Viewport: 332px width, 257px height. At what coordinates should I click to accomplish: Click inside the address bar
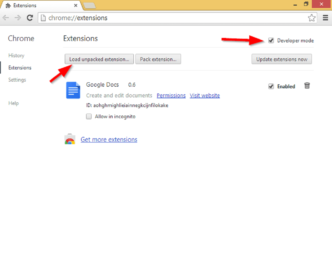[x=138, y=18]
